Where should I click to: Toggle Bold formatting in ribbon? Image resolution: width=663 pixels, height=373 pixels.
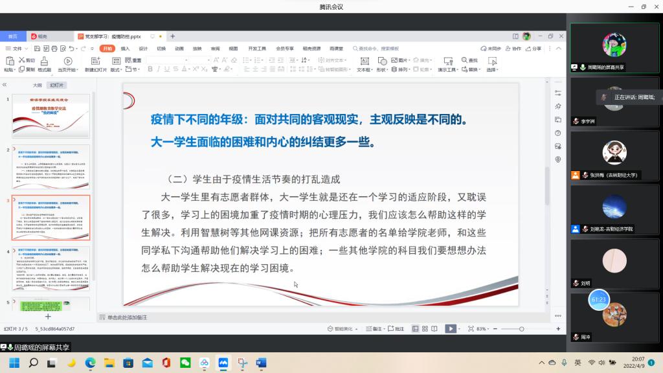pos(150,69)
